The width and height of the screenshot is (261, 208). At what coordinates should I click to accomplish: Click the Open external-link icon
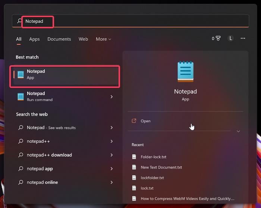134,121
